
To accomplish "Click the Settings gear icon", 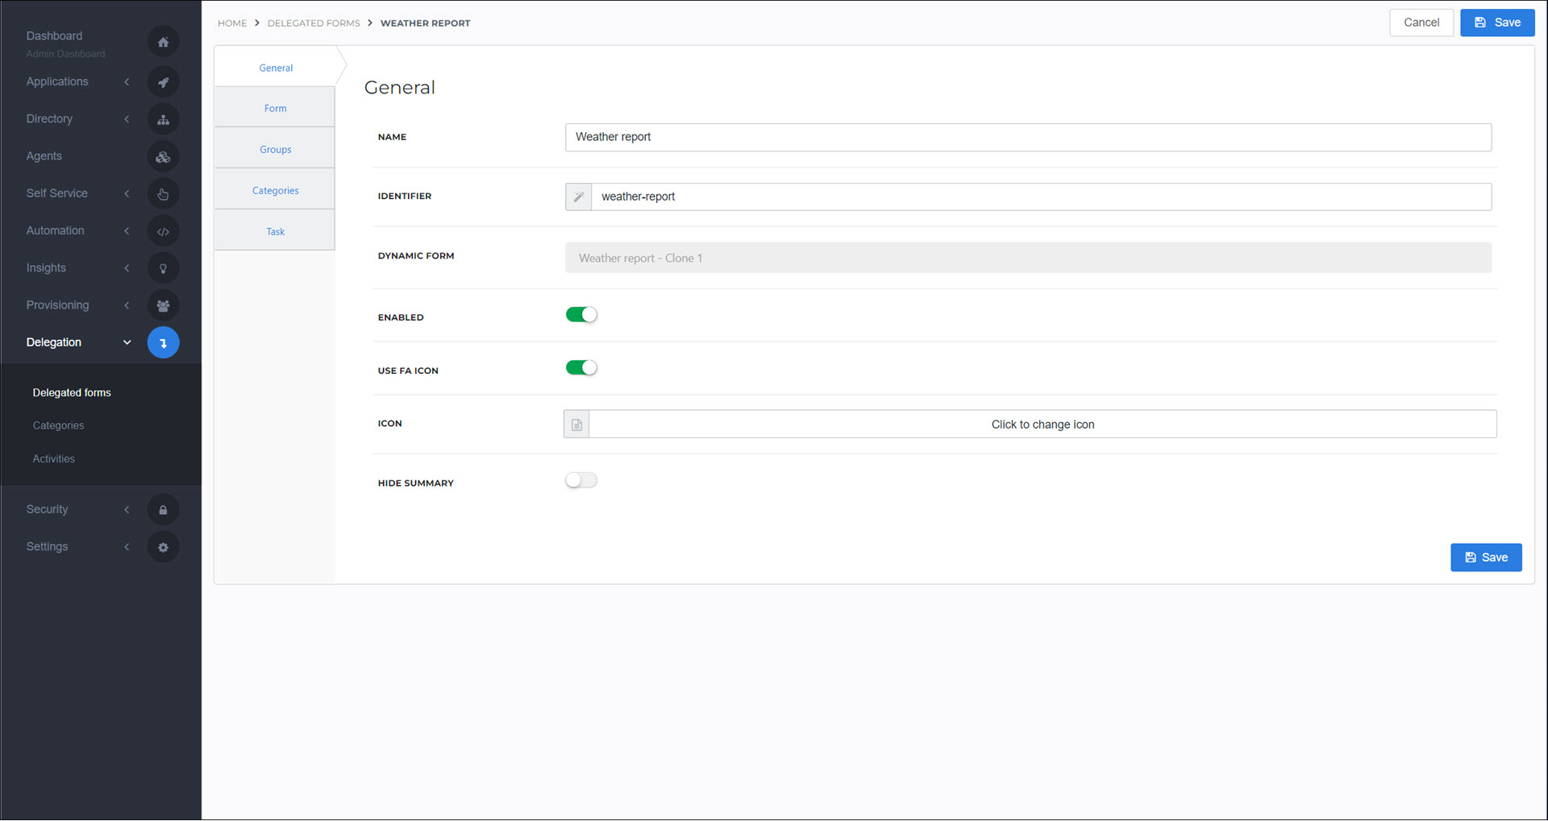I will point(163,547).
